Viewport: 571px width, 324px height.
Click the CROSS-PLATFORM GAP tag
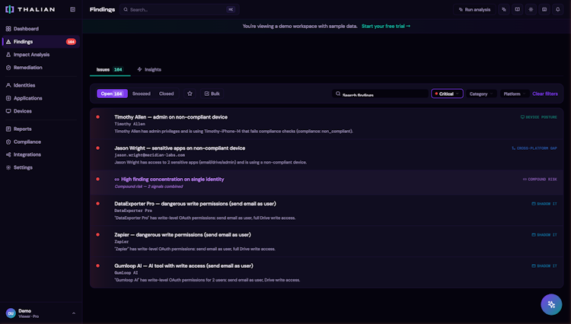(534, 148)
